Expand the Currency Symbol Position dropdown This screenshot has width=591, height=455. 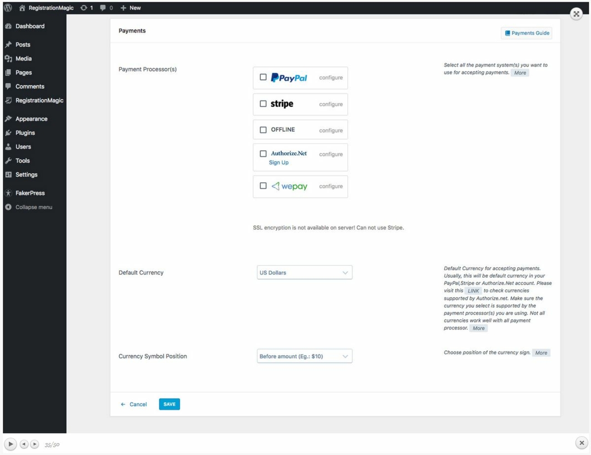[304, 356]
